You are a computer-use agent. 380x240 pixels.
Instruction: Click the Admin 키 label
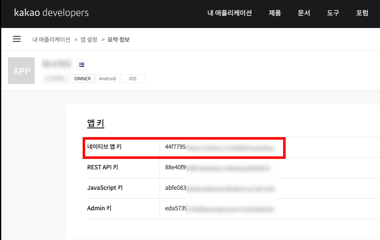(x=99, y=208)
